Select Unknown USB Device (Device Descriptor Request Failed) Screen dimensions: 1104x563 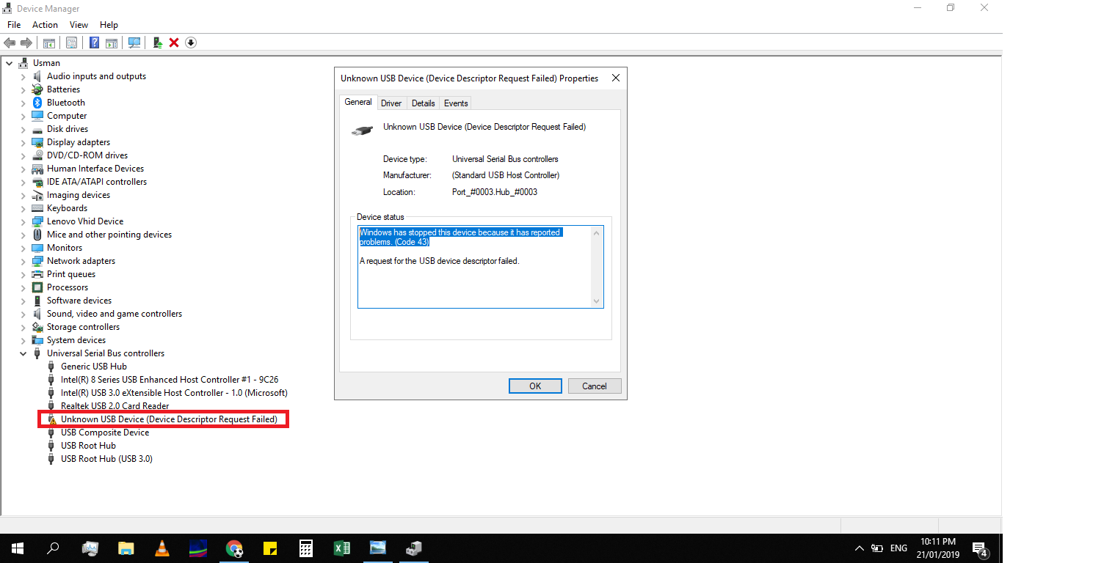(169, 419)
